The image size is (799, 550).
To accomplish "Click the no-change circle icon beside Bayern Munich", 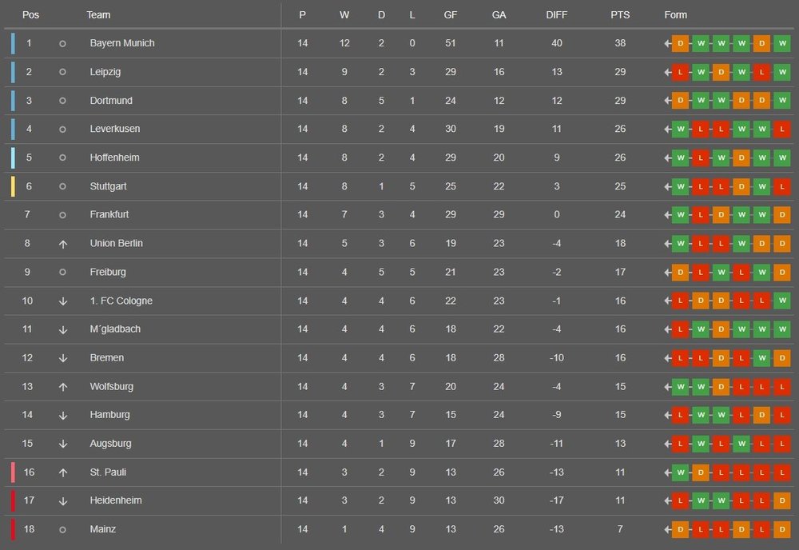I will click(62, 43).
